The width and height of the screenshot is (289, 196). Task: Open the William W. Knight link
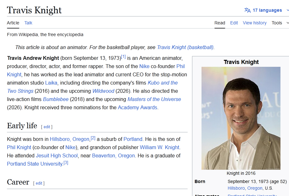click(160, 148)
